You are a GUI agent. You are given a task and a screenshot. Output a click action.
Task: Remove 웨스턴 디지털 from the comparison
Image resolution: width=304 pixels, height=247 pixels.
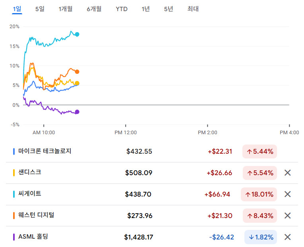(288, 216)
